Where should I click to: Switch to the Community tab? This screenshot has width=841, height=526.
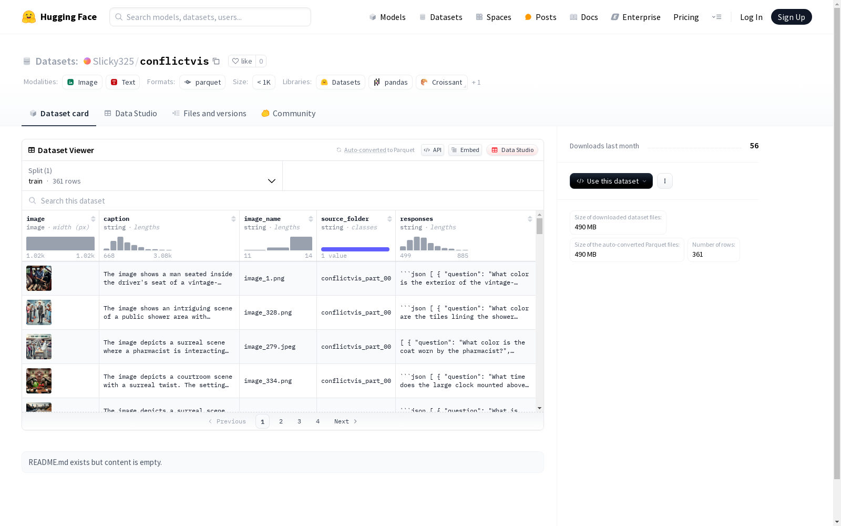[x=289, y=114]
